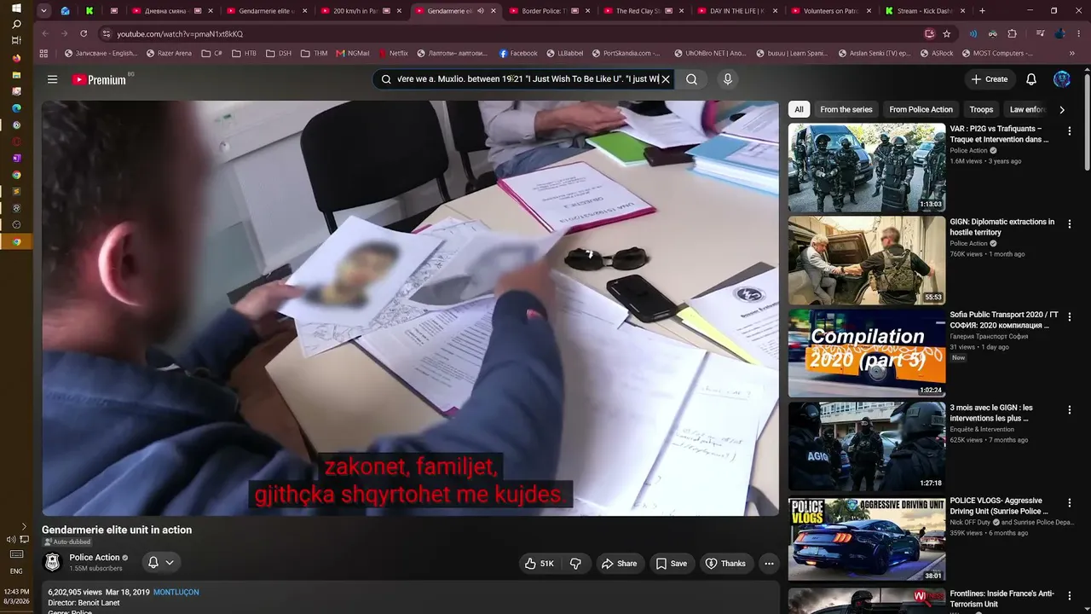Open the bookmarks apps grid icon

43,53
